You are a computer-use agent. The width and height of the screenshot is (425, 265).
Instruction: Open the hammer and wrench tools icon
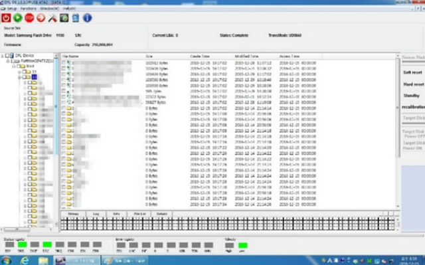[52, 18]
